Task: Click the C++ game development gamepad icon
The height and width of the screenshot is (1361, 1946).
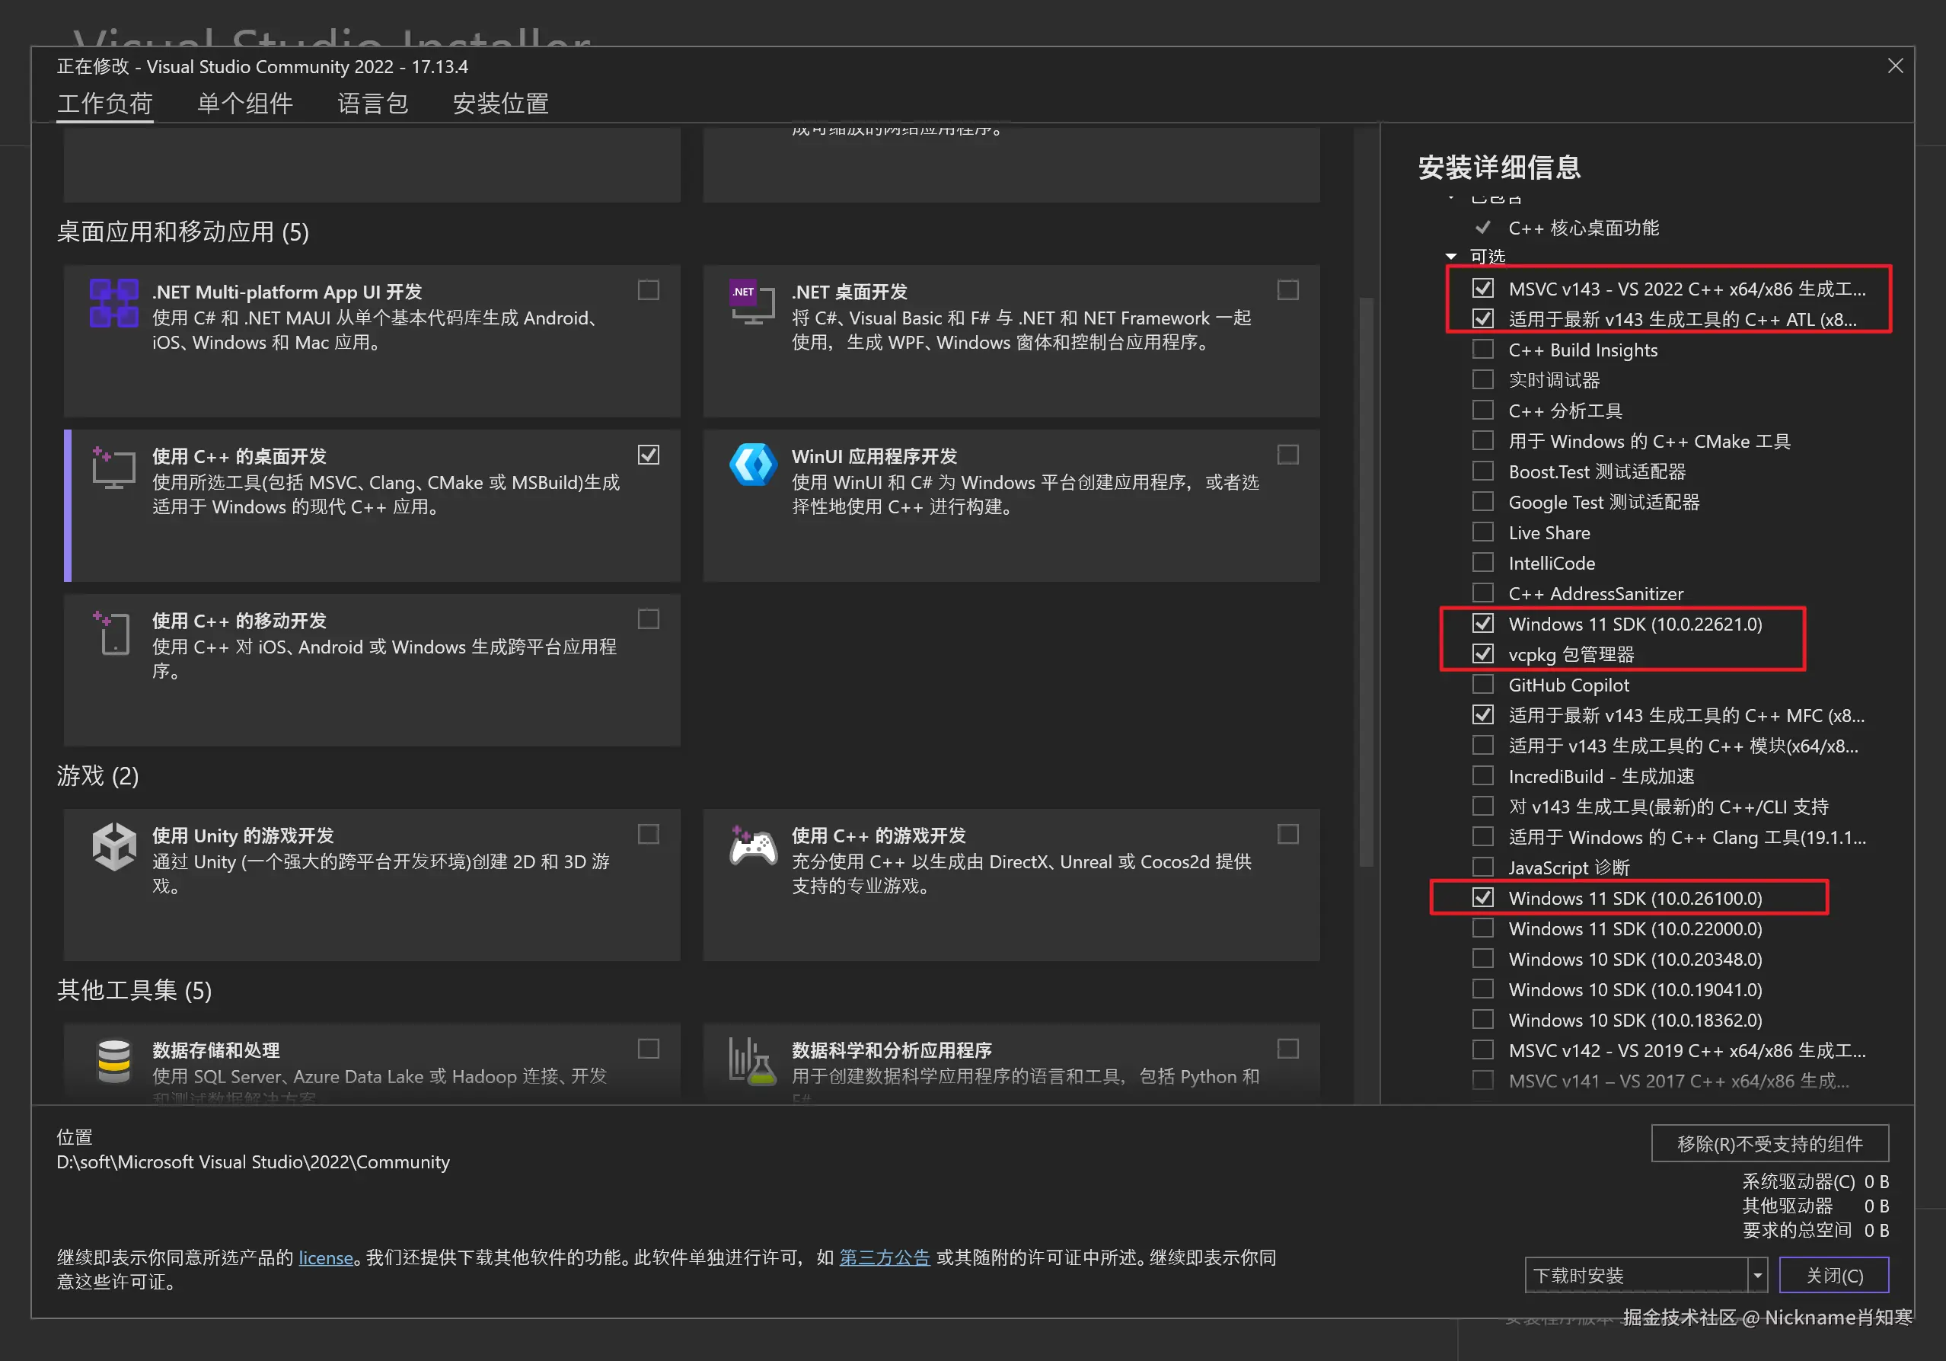Action: coord(753,845)
